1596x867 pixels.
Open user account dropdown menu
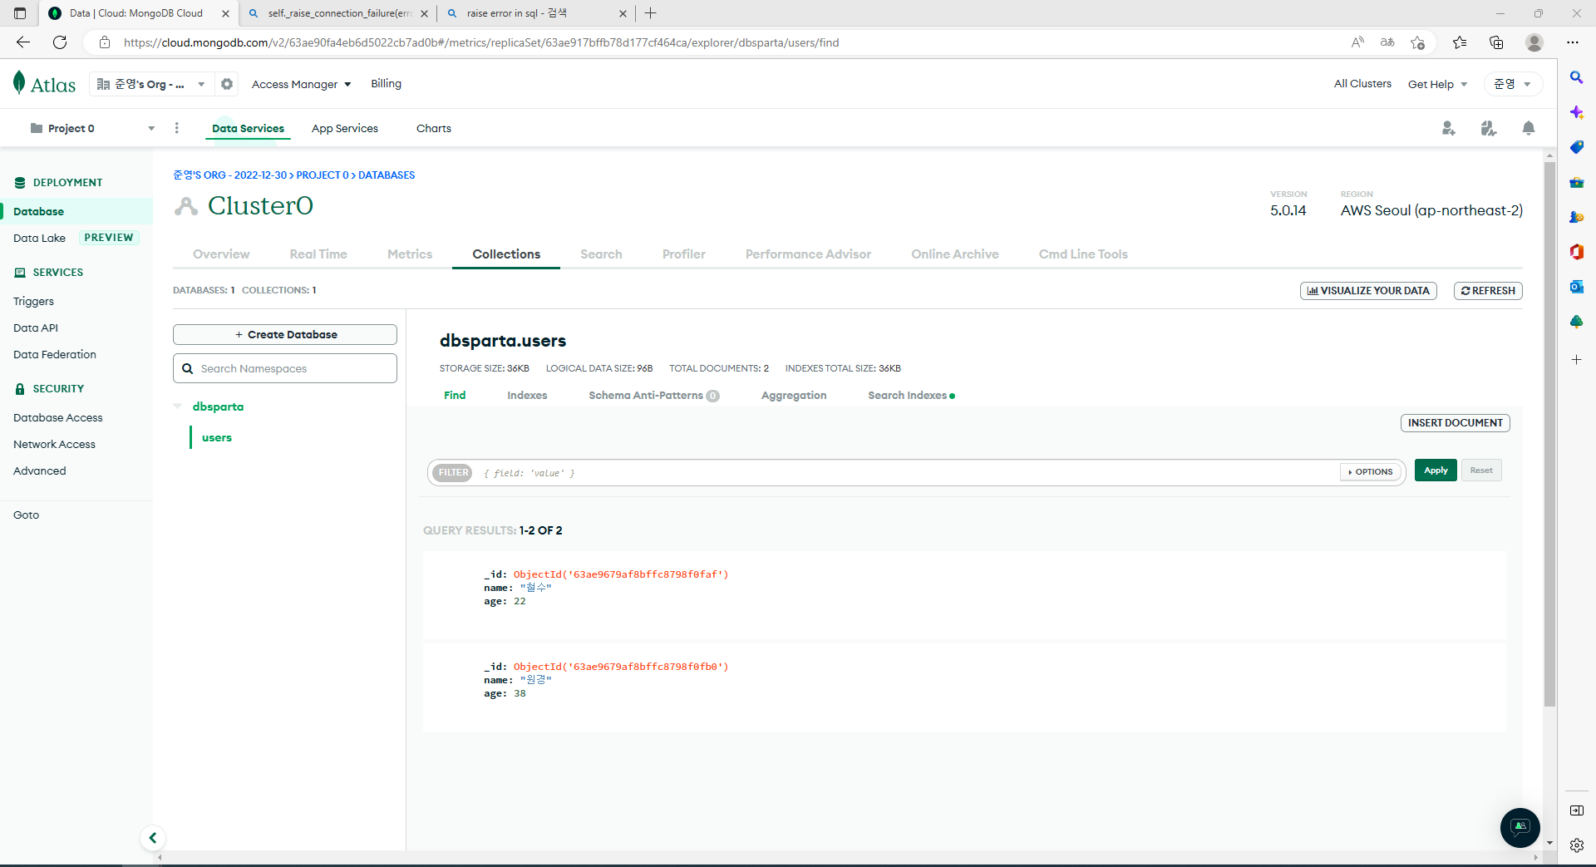point(1513,84)
